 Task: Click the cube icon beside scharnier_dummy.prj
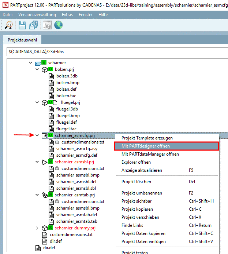click(45, 228)
